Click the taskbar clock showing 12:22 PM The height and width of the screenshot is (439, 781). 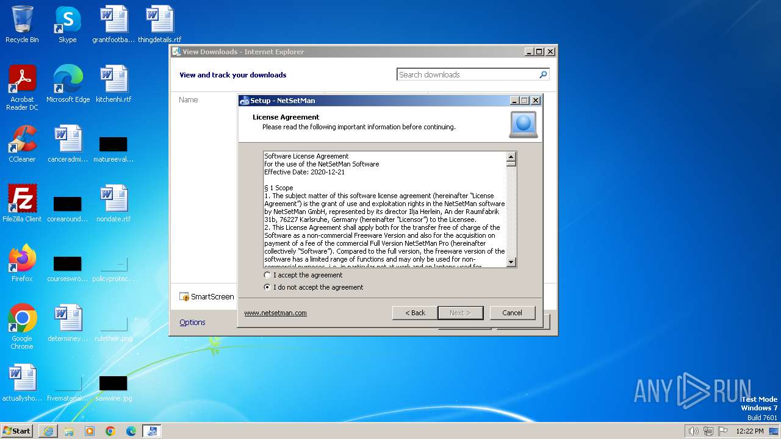(x=750, y=431)
